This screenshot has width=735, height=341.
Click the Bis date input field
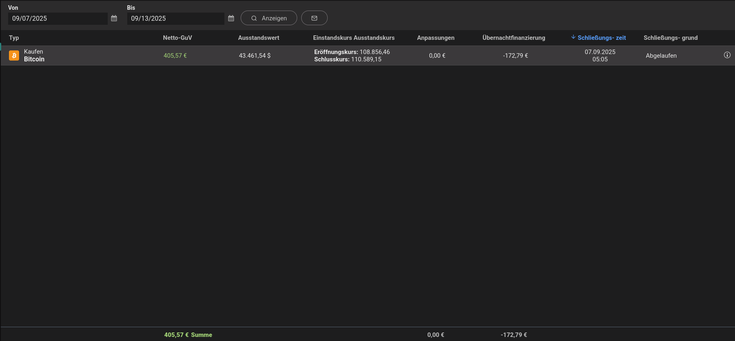tap(175, 19)
